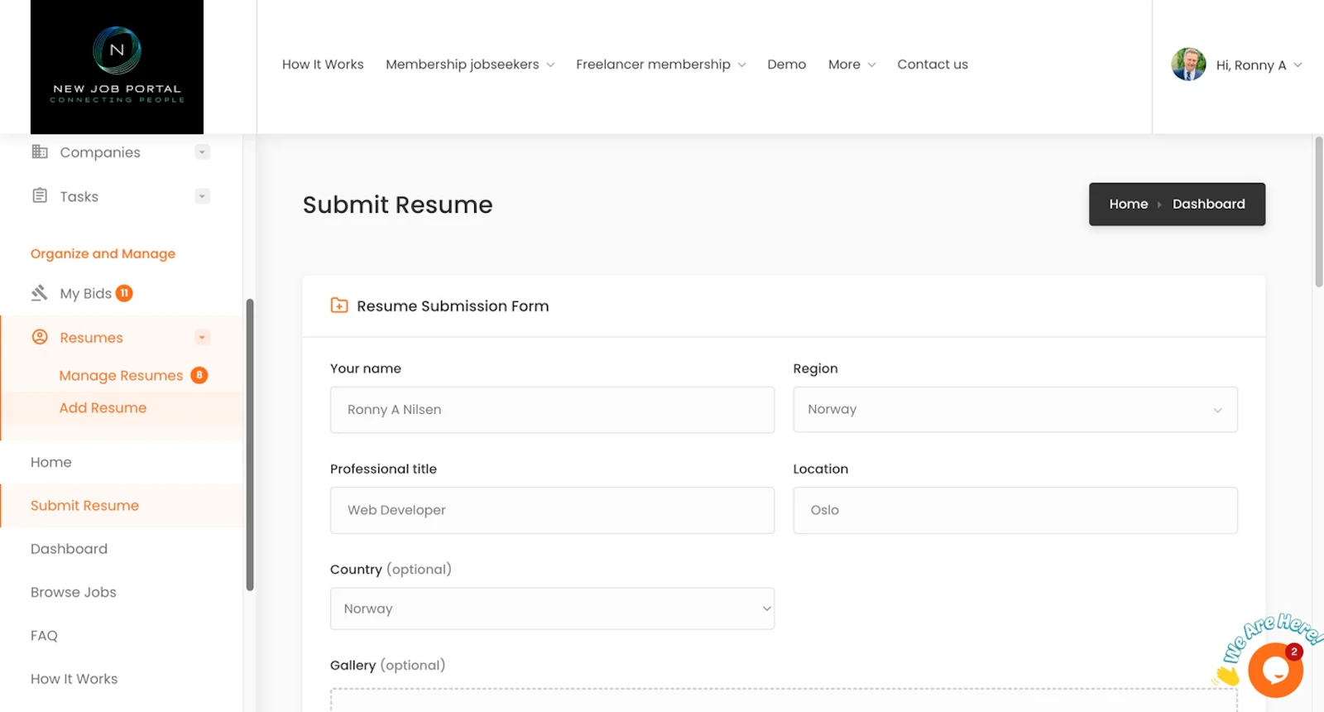Click the Tasks clipboard icon in sidebar

[x=40, y=195]
